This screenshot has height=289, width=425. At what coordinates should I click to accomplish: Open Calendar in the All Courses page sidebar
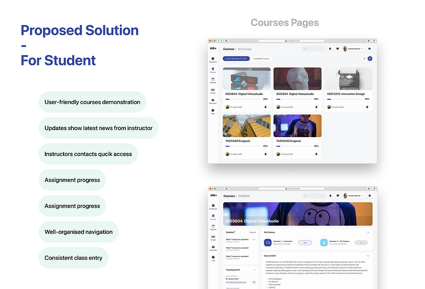tap(213, 81)
